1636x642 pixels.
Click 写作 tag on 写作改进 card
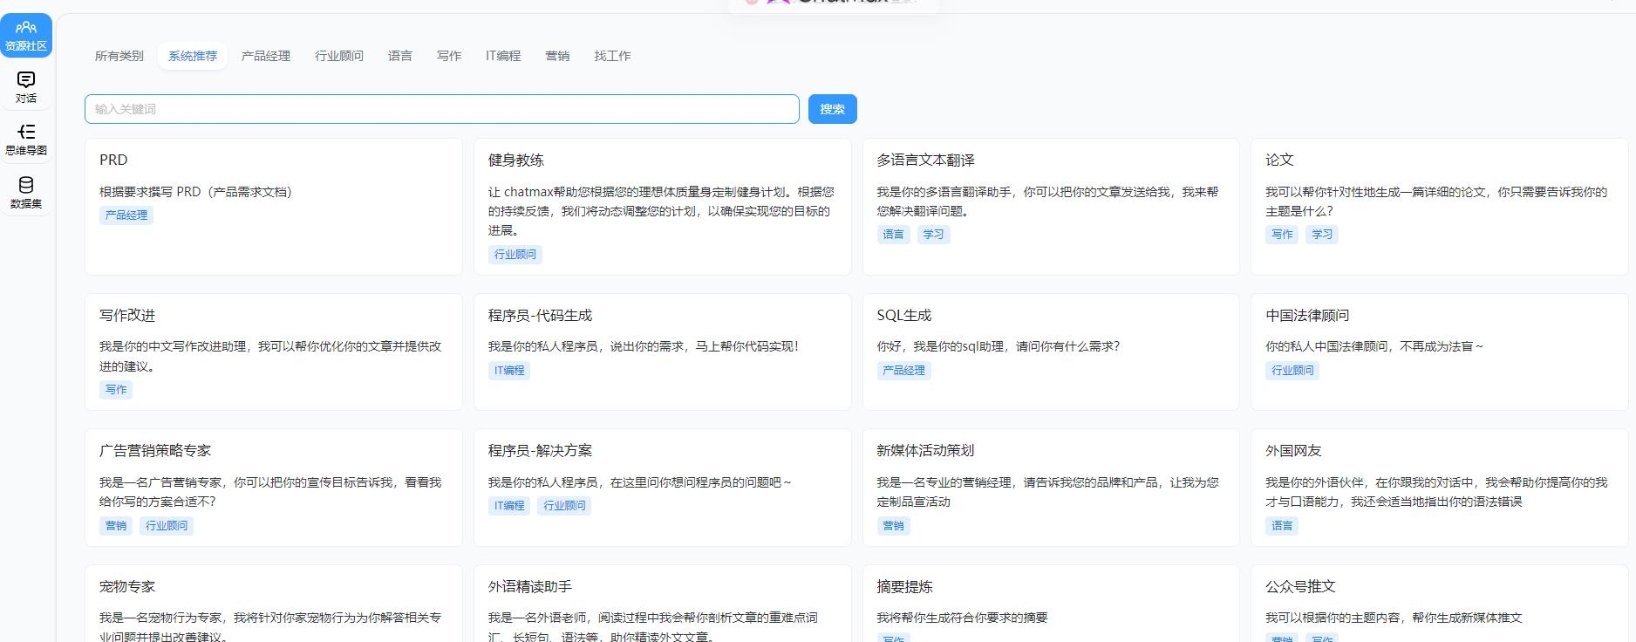116,390
